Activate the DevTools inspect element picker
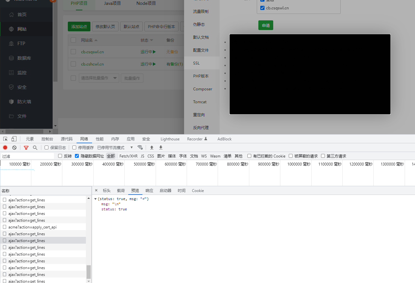Image resolution: width=415 pixels, height=283 pixels. click(5, 139)
